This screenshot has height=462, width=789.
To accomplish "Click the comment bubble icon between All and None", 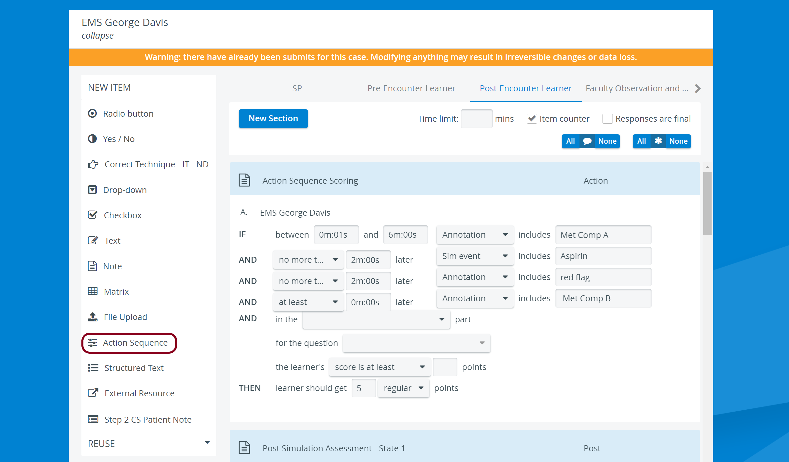I will (x=587, y=141).
